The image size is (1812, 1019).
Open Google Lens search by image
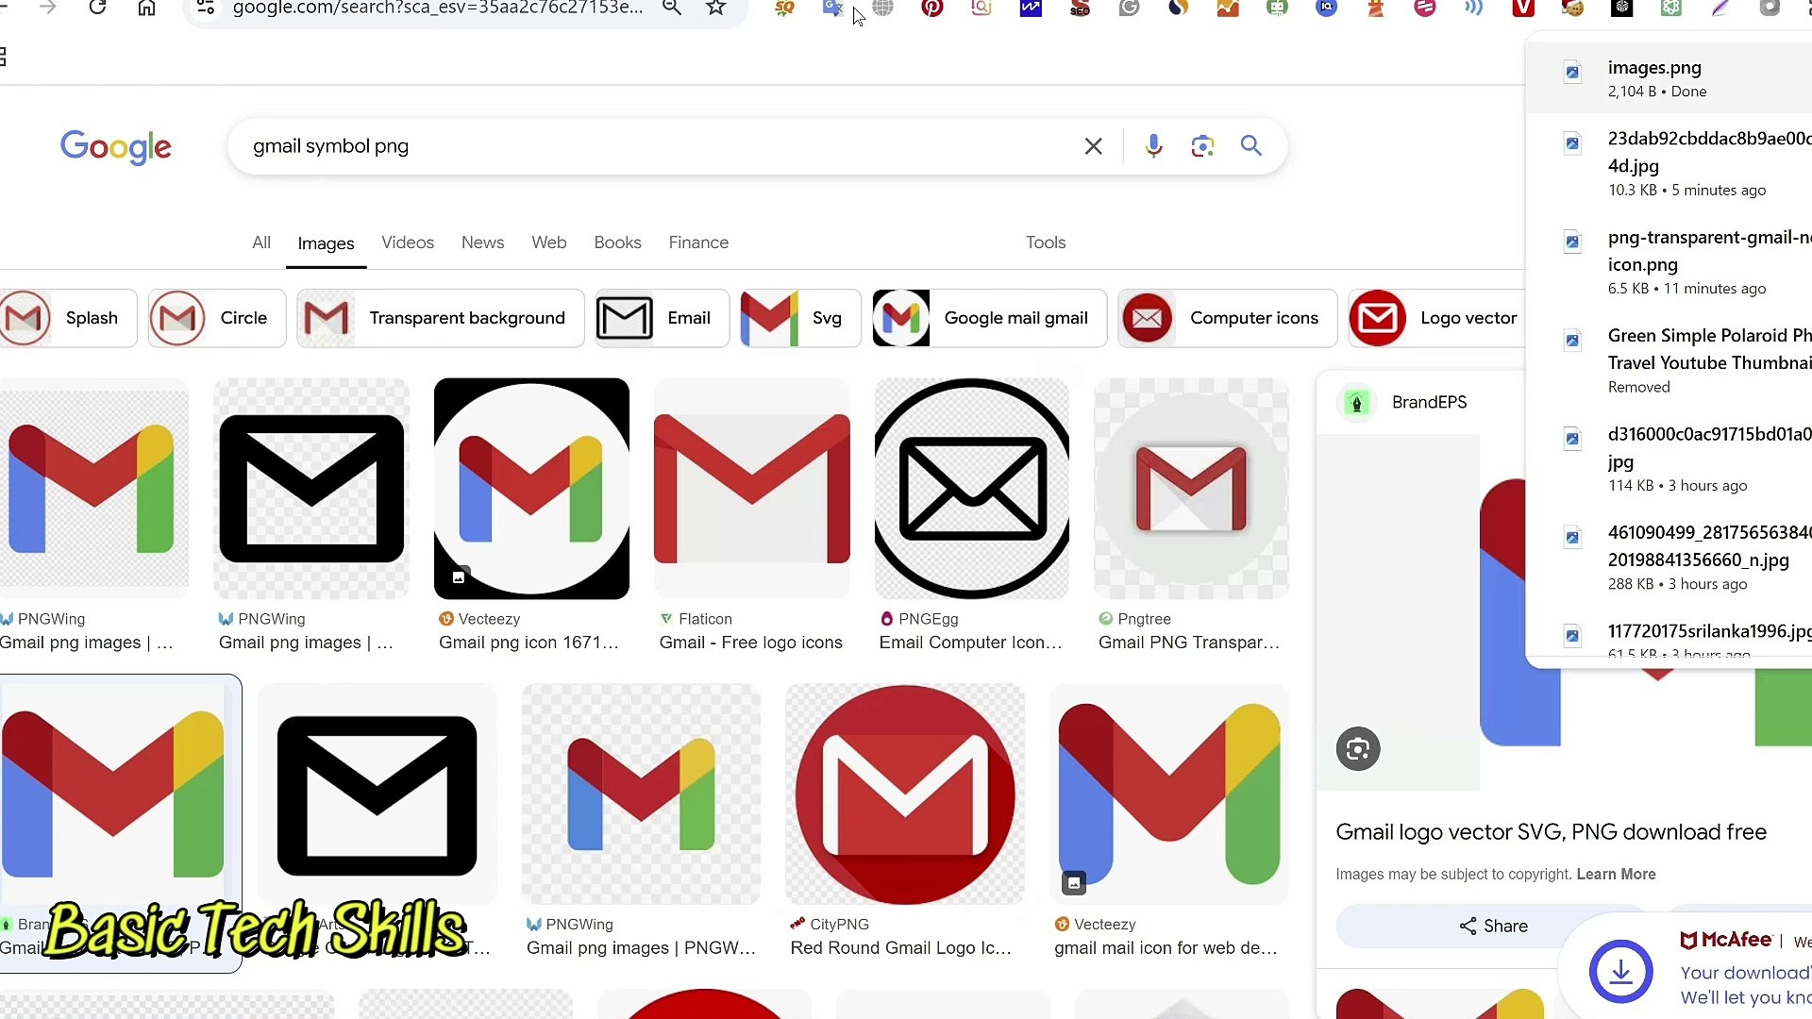[x=1201, y=146]
